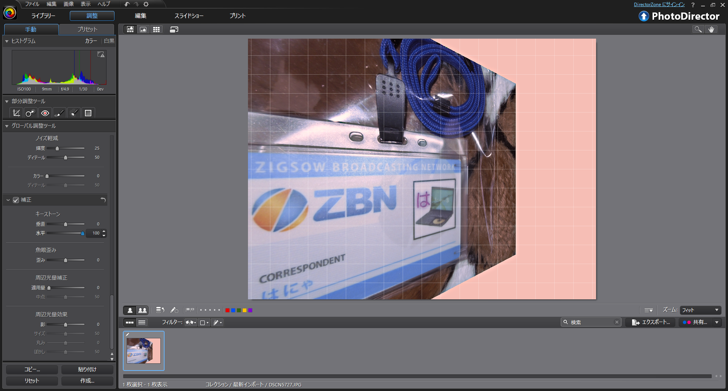Image resolution: width=728 pixels, height=391 pixels.
Task: Collapse the ヒストグラム section
Action: tap(7, 41)
